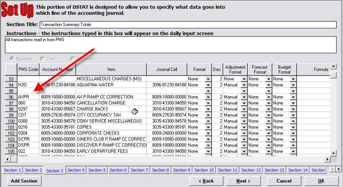343x187 pixels.
Task: Switch to Section 1 tab
Action: tap(12, 170)
